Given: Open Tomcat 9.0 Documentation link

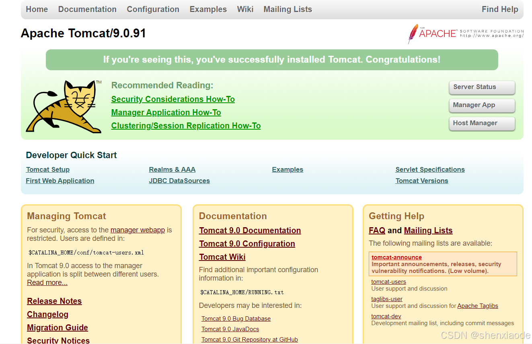Looking at the screenshot, I should [250, 230].
